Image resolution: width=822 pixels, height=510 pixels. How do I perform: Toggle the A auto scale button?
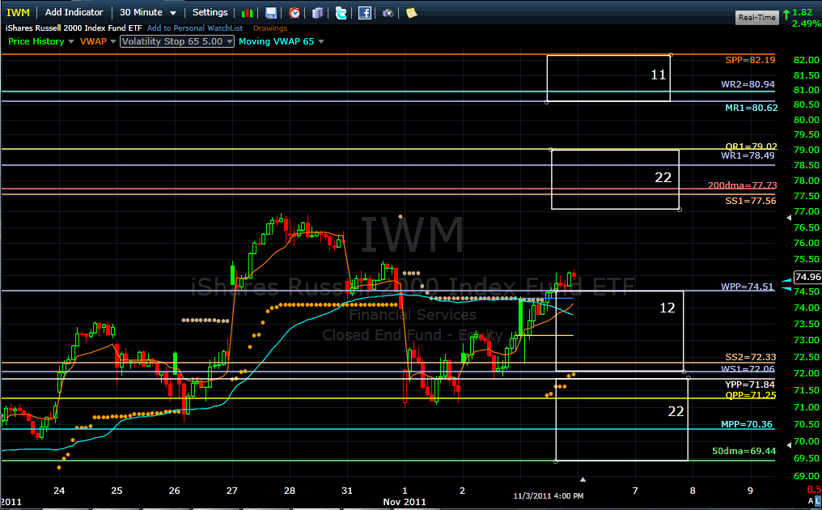point(811,501)
